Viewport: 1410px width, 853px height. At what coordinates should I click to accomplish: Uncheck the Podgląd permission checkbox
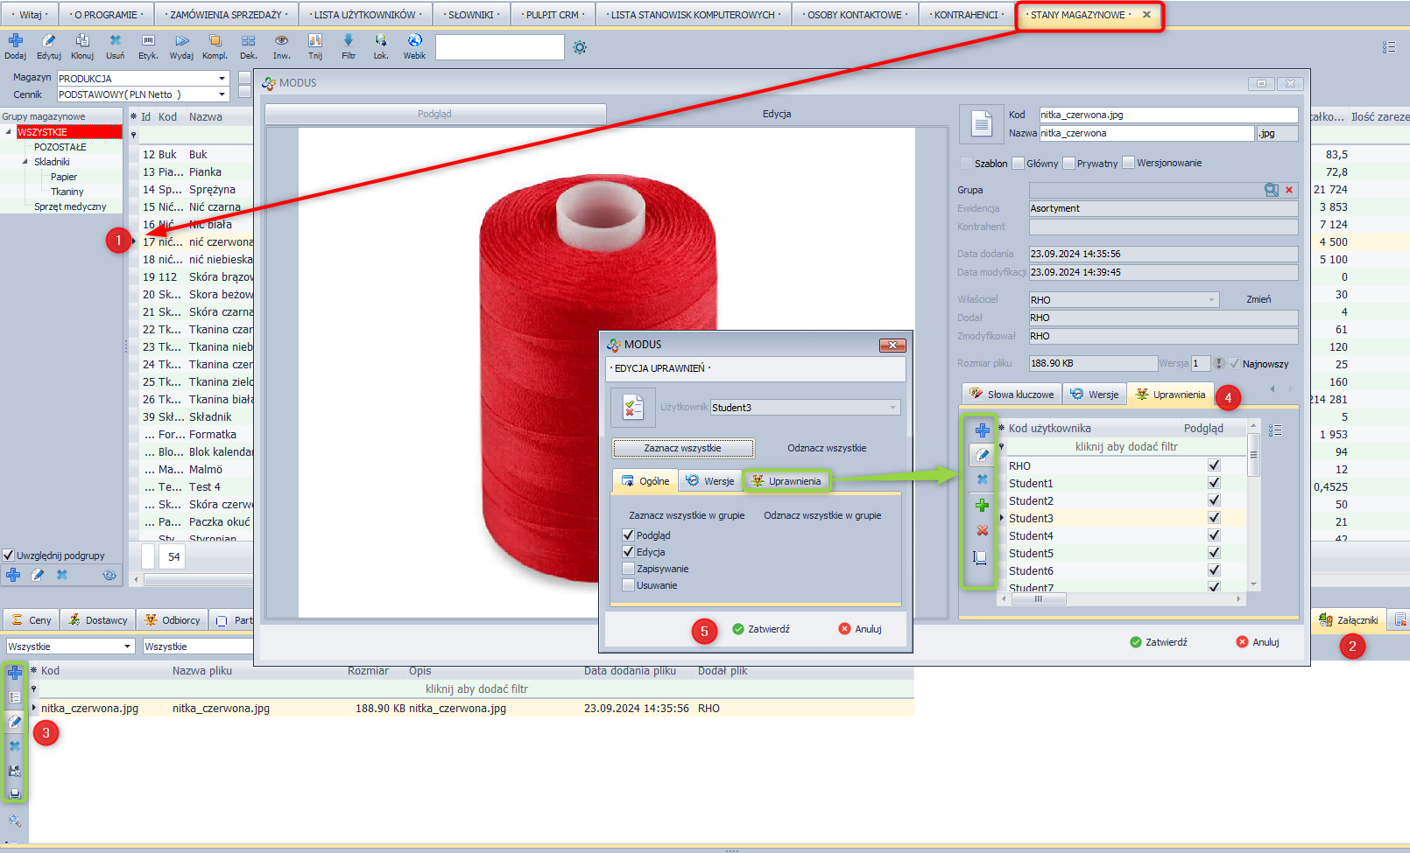pyautogui.click(x=628, y=535)
